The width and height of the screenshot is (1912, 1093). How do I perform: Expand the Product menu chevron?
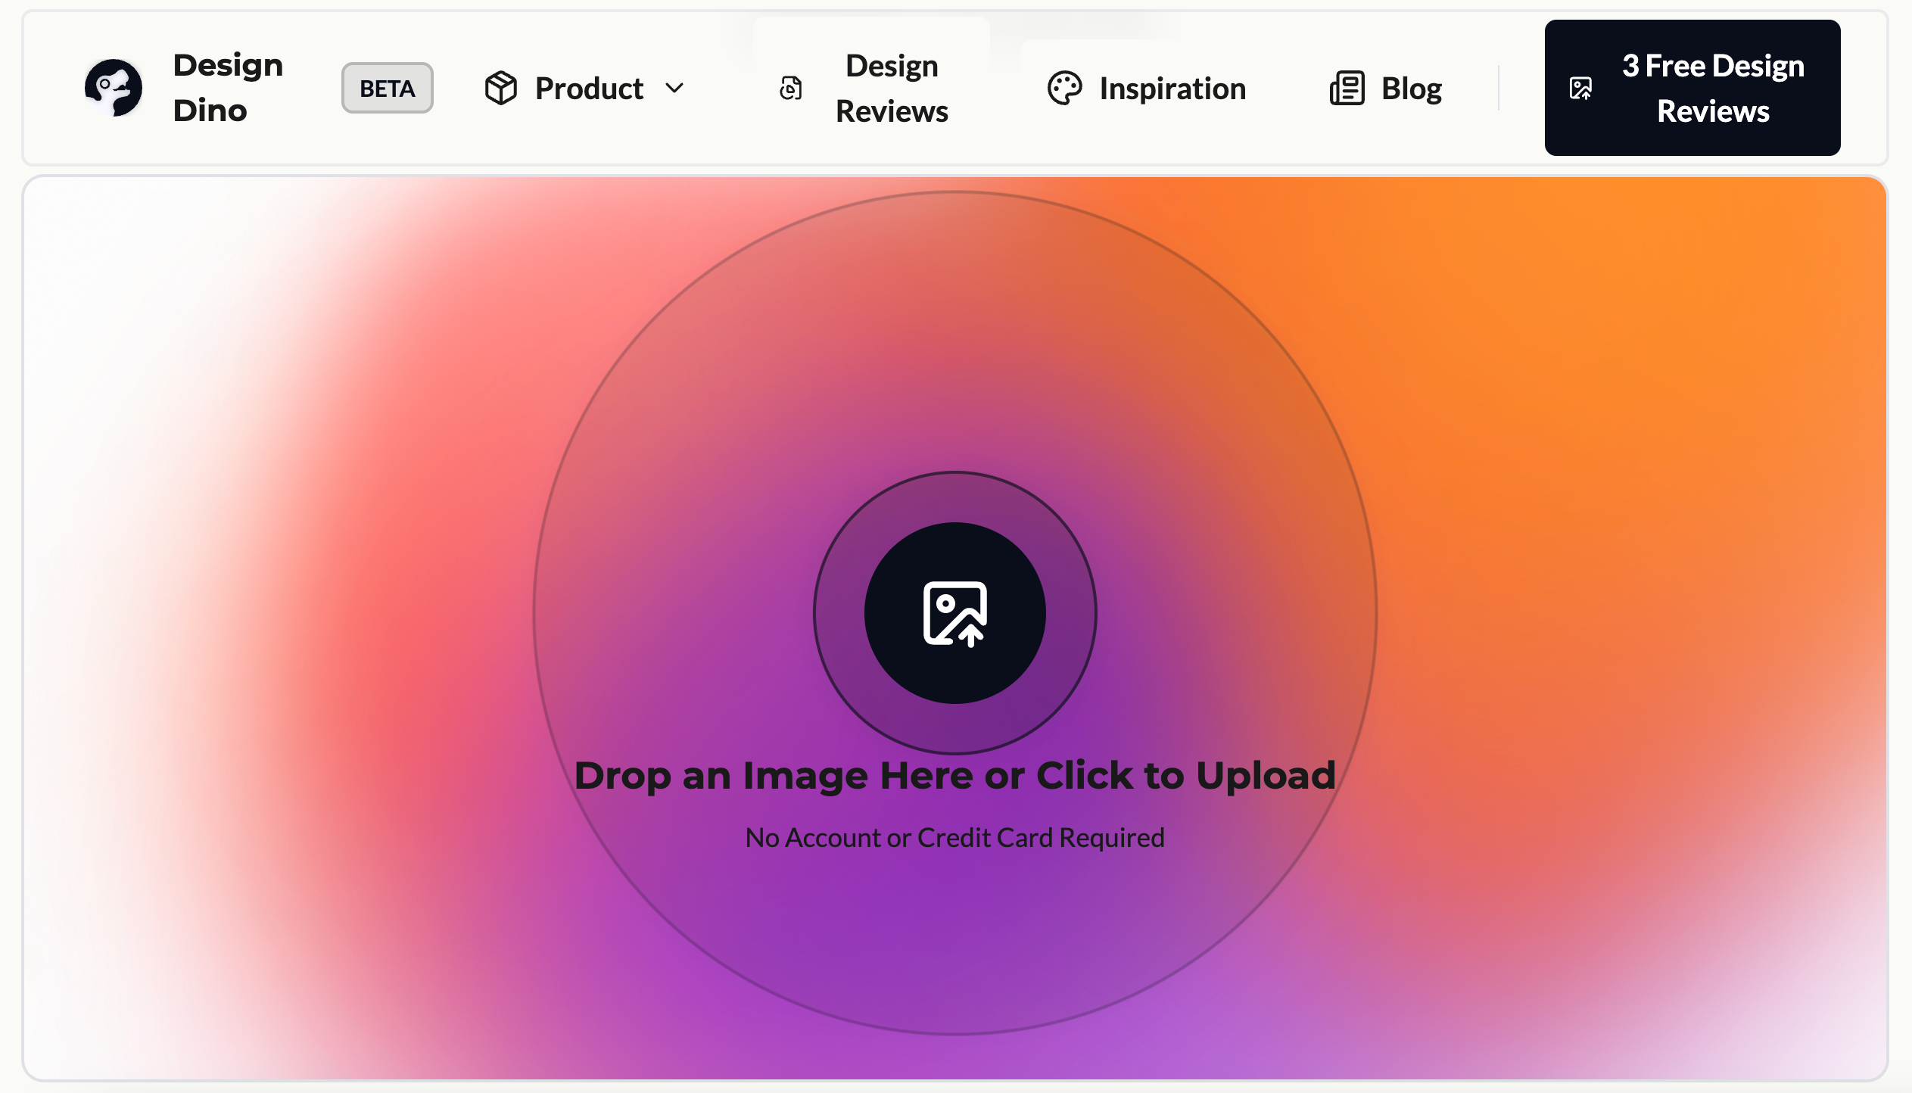click(674, 88)
